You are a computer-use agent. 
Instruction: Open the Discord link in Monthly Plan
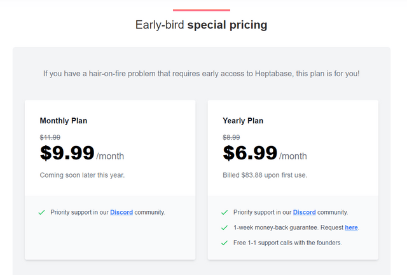pos(121,212)
